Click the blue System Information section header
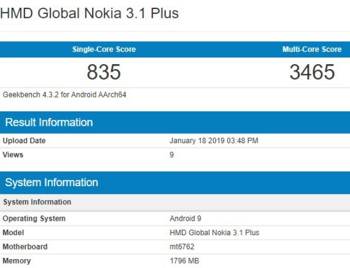 click(x=51, y=183)
